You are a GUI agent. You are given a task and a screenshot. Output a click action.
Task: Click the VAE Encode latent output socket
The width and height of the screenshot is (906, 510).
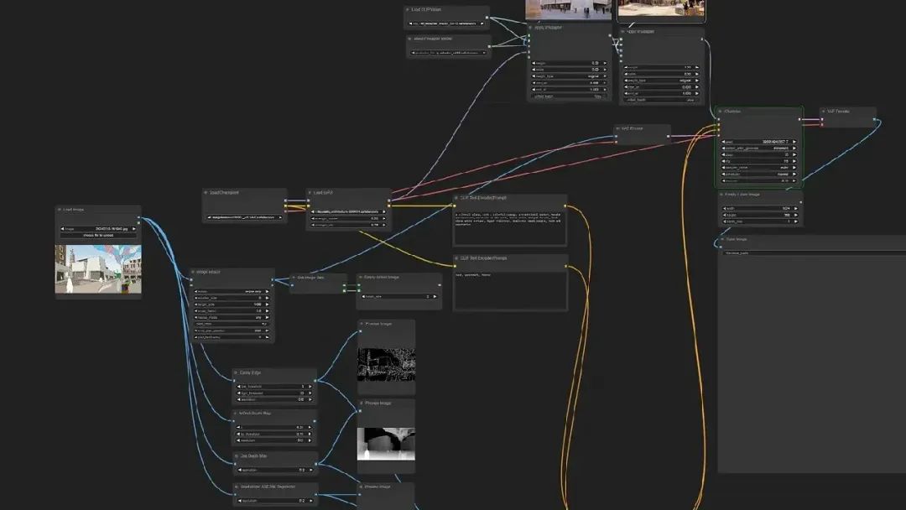[668, 137]
